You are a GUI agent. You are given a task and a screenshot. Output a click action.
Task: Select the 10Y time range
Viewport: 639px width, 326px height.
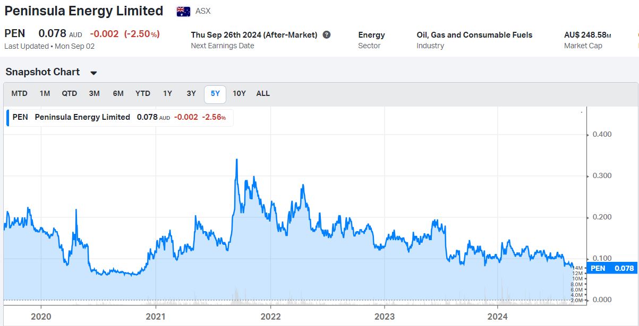239,93
